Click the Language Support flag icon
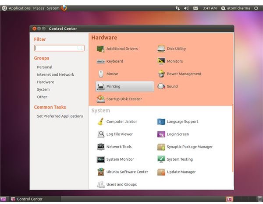Image resolution: width=263 pixels, height=204 pixels. (x=161, y=122)
